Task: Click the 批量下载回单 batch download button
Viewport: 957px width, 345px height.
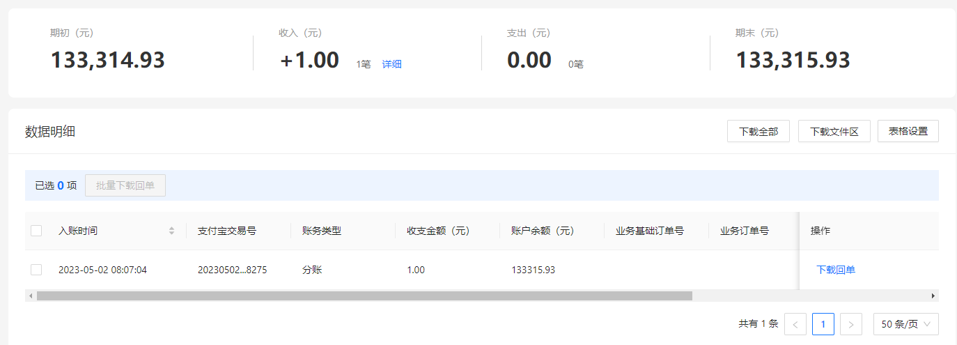Action: (125, 185)
